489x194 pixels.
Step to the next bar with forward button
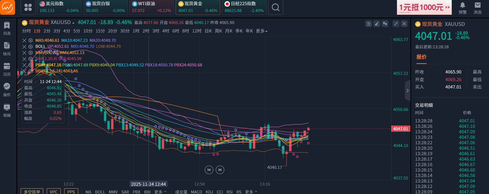click(220, 170)
